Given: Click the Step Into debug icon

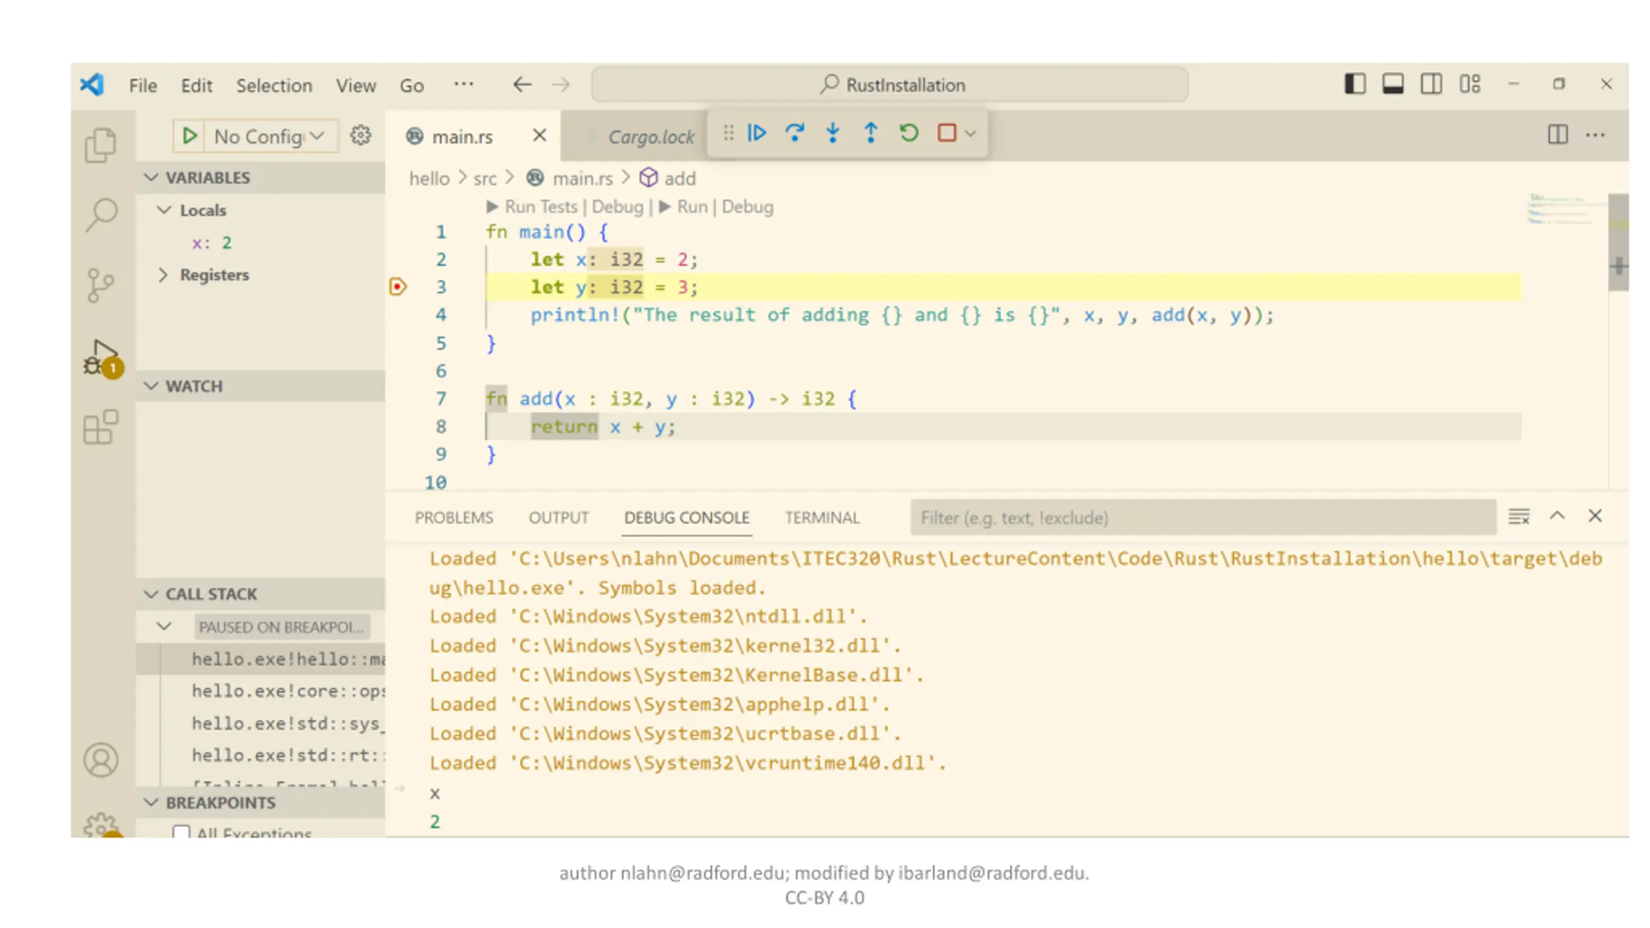Looking at the screenshot, I should point(832,133).
